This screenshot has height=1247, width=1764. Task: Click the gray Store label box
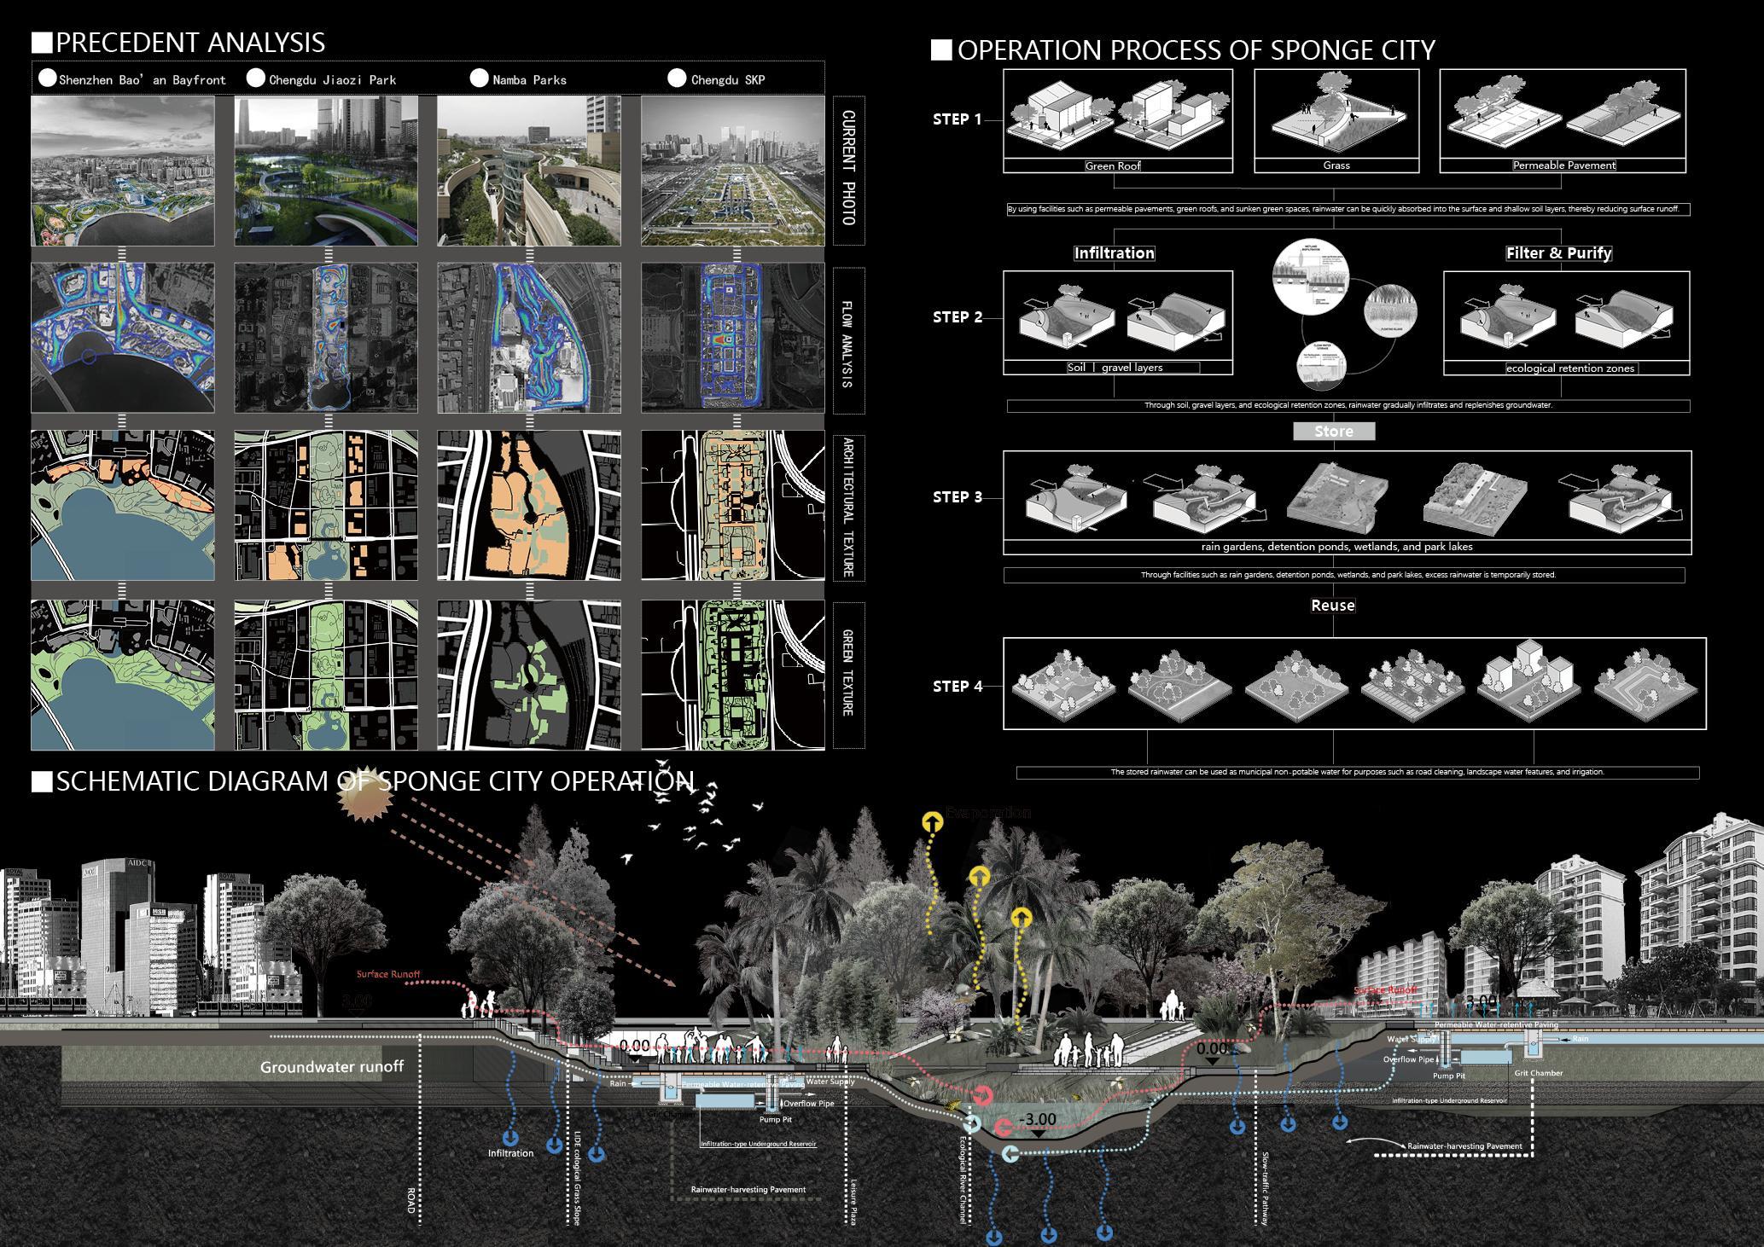(x=1334, y=432)
